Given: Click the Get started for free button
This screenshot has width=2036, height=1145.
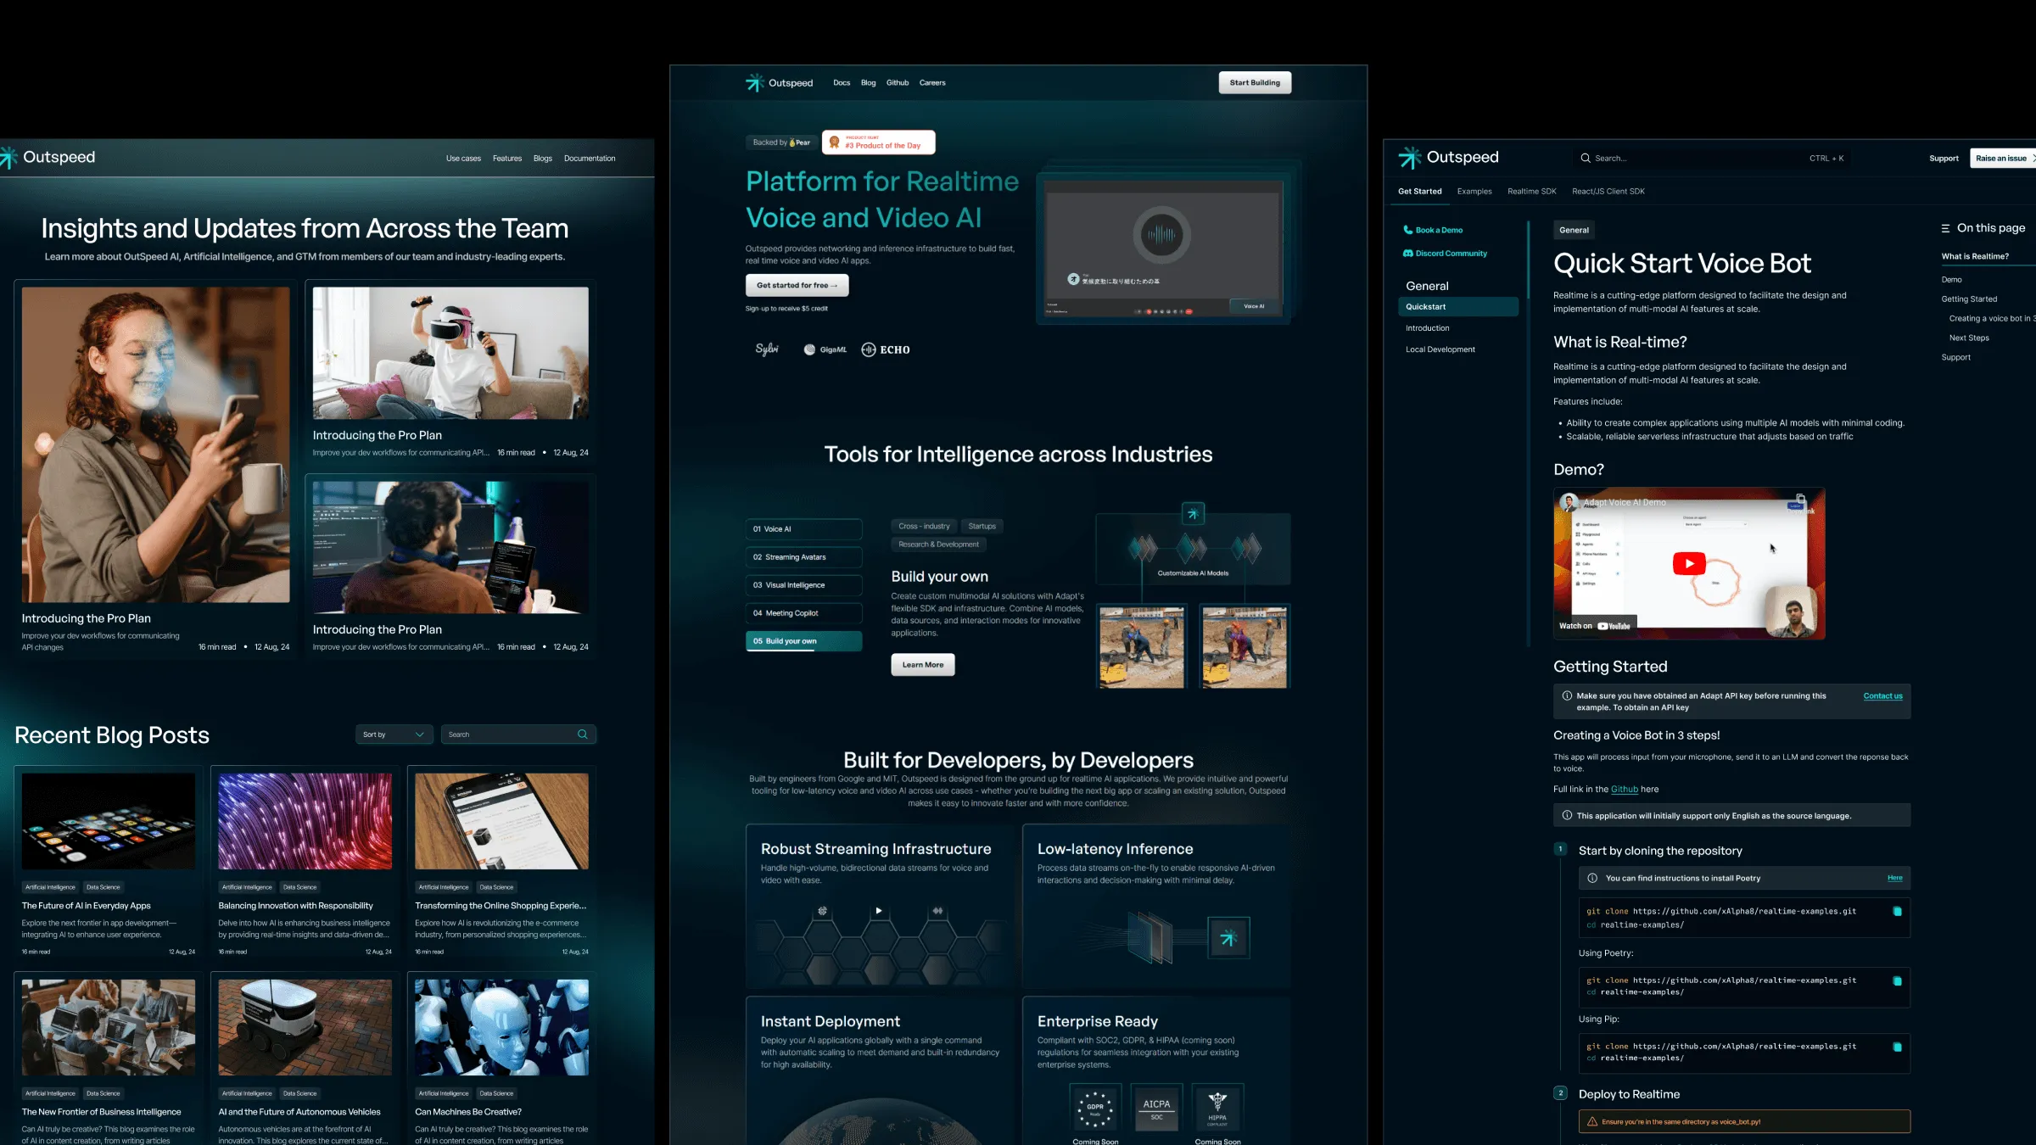Looking at the screenshot, I should click(797, 286).
